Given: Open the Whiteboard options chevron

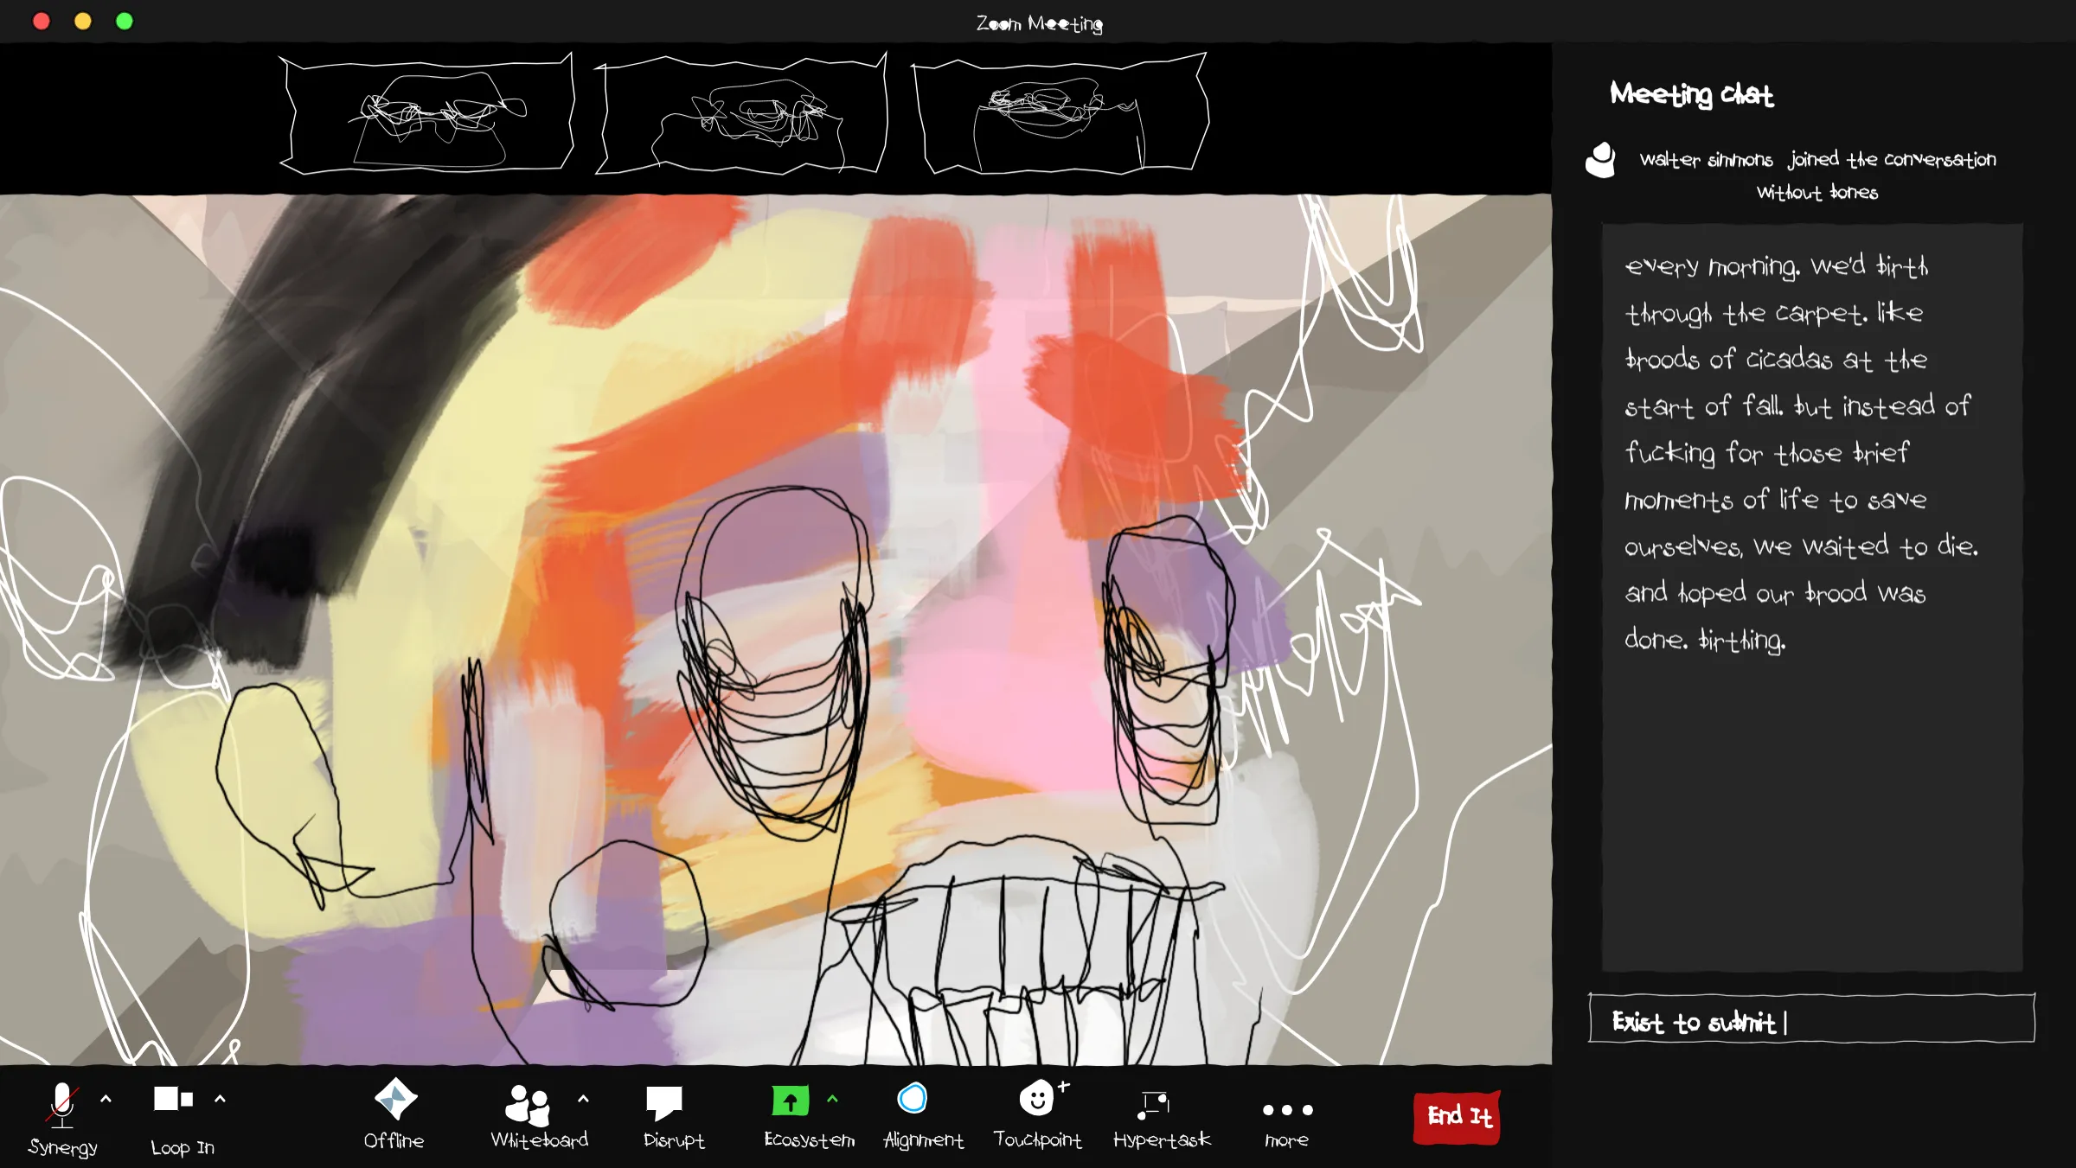Looking at the screenshot, I should pos(583,1099).
